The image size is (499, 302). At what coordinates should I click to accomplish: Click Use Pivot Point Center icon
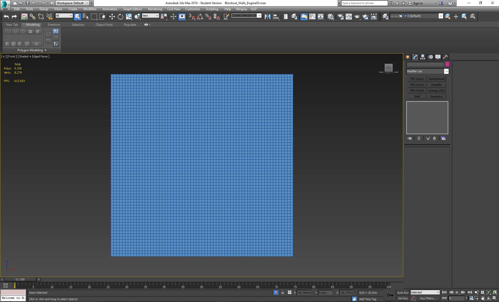click(164, 17)
